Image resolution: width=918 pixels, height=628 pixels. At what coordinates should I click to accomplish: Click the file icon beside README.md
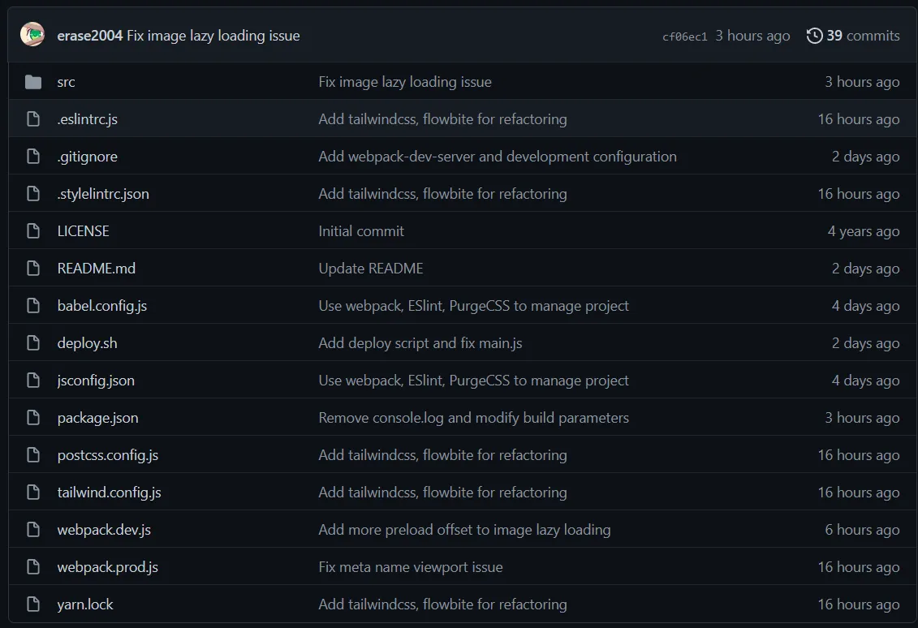click(33, 269)
